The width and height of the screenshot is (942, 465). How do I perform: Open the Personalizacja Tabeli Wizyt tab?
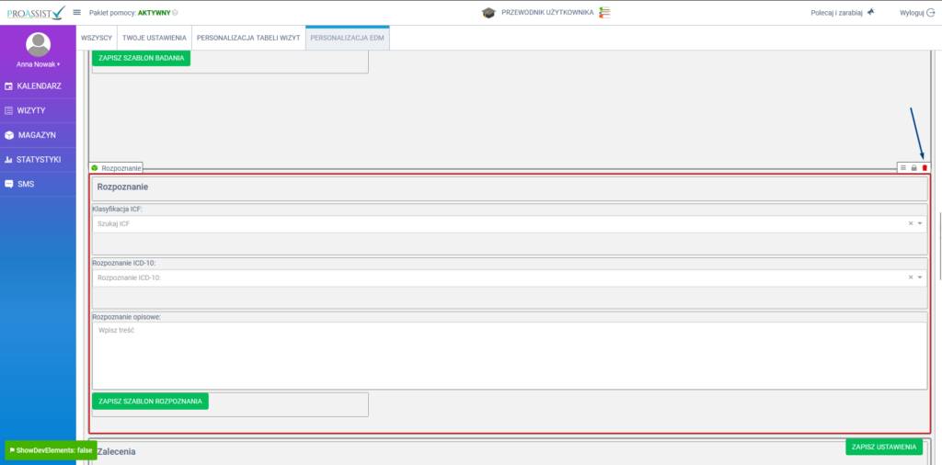tap(248, 39)
